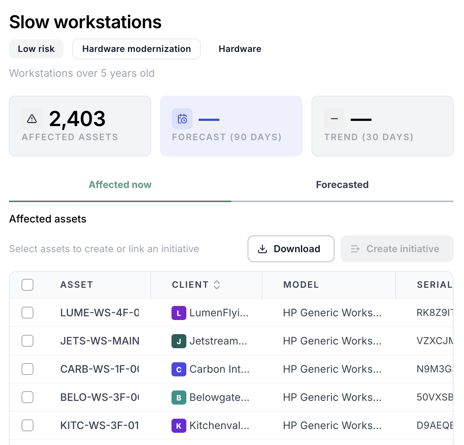
Task: Click the Belowgate client avatar B
Action: click(x=179, y=398)
